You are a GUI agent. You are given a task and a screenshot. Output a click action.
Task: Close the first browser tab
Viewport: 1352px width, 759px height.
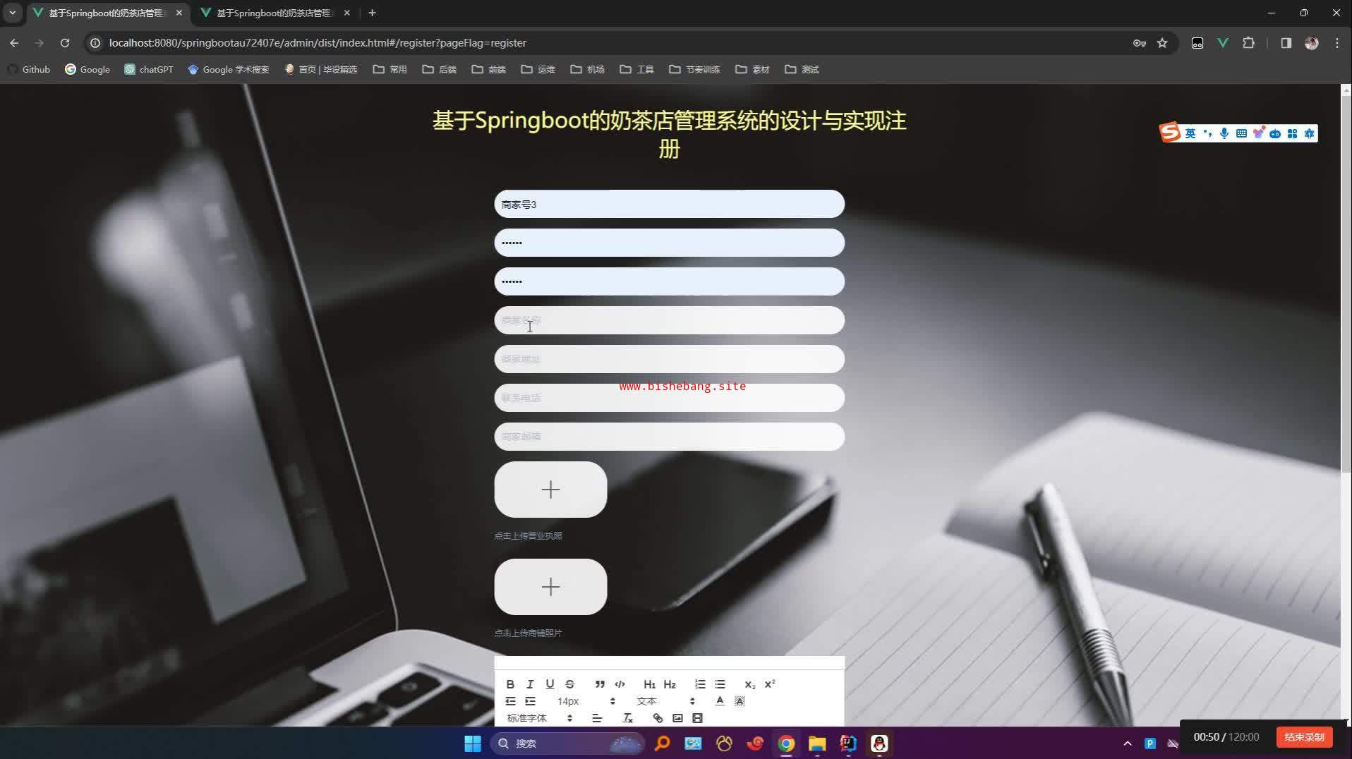(x=179, y=13)
